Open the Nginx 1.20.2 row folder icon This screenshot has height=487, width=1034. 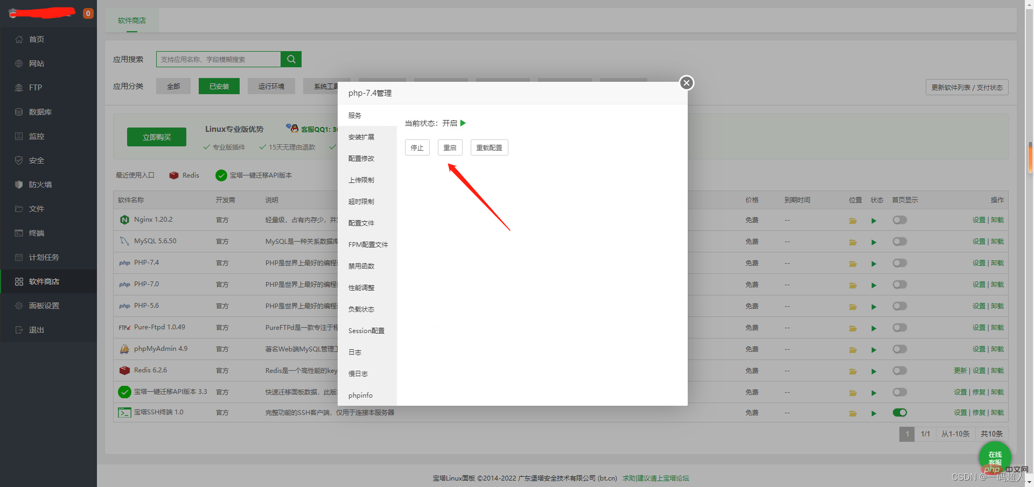(x=853, y=221)
